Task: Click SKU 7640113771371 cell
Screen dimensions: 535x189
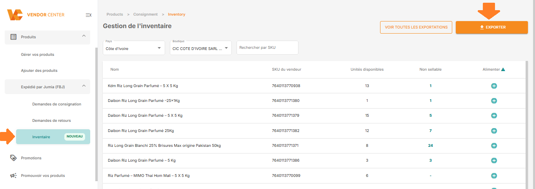Action: pyautogui.click(x=285, y=145)
